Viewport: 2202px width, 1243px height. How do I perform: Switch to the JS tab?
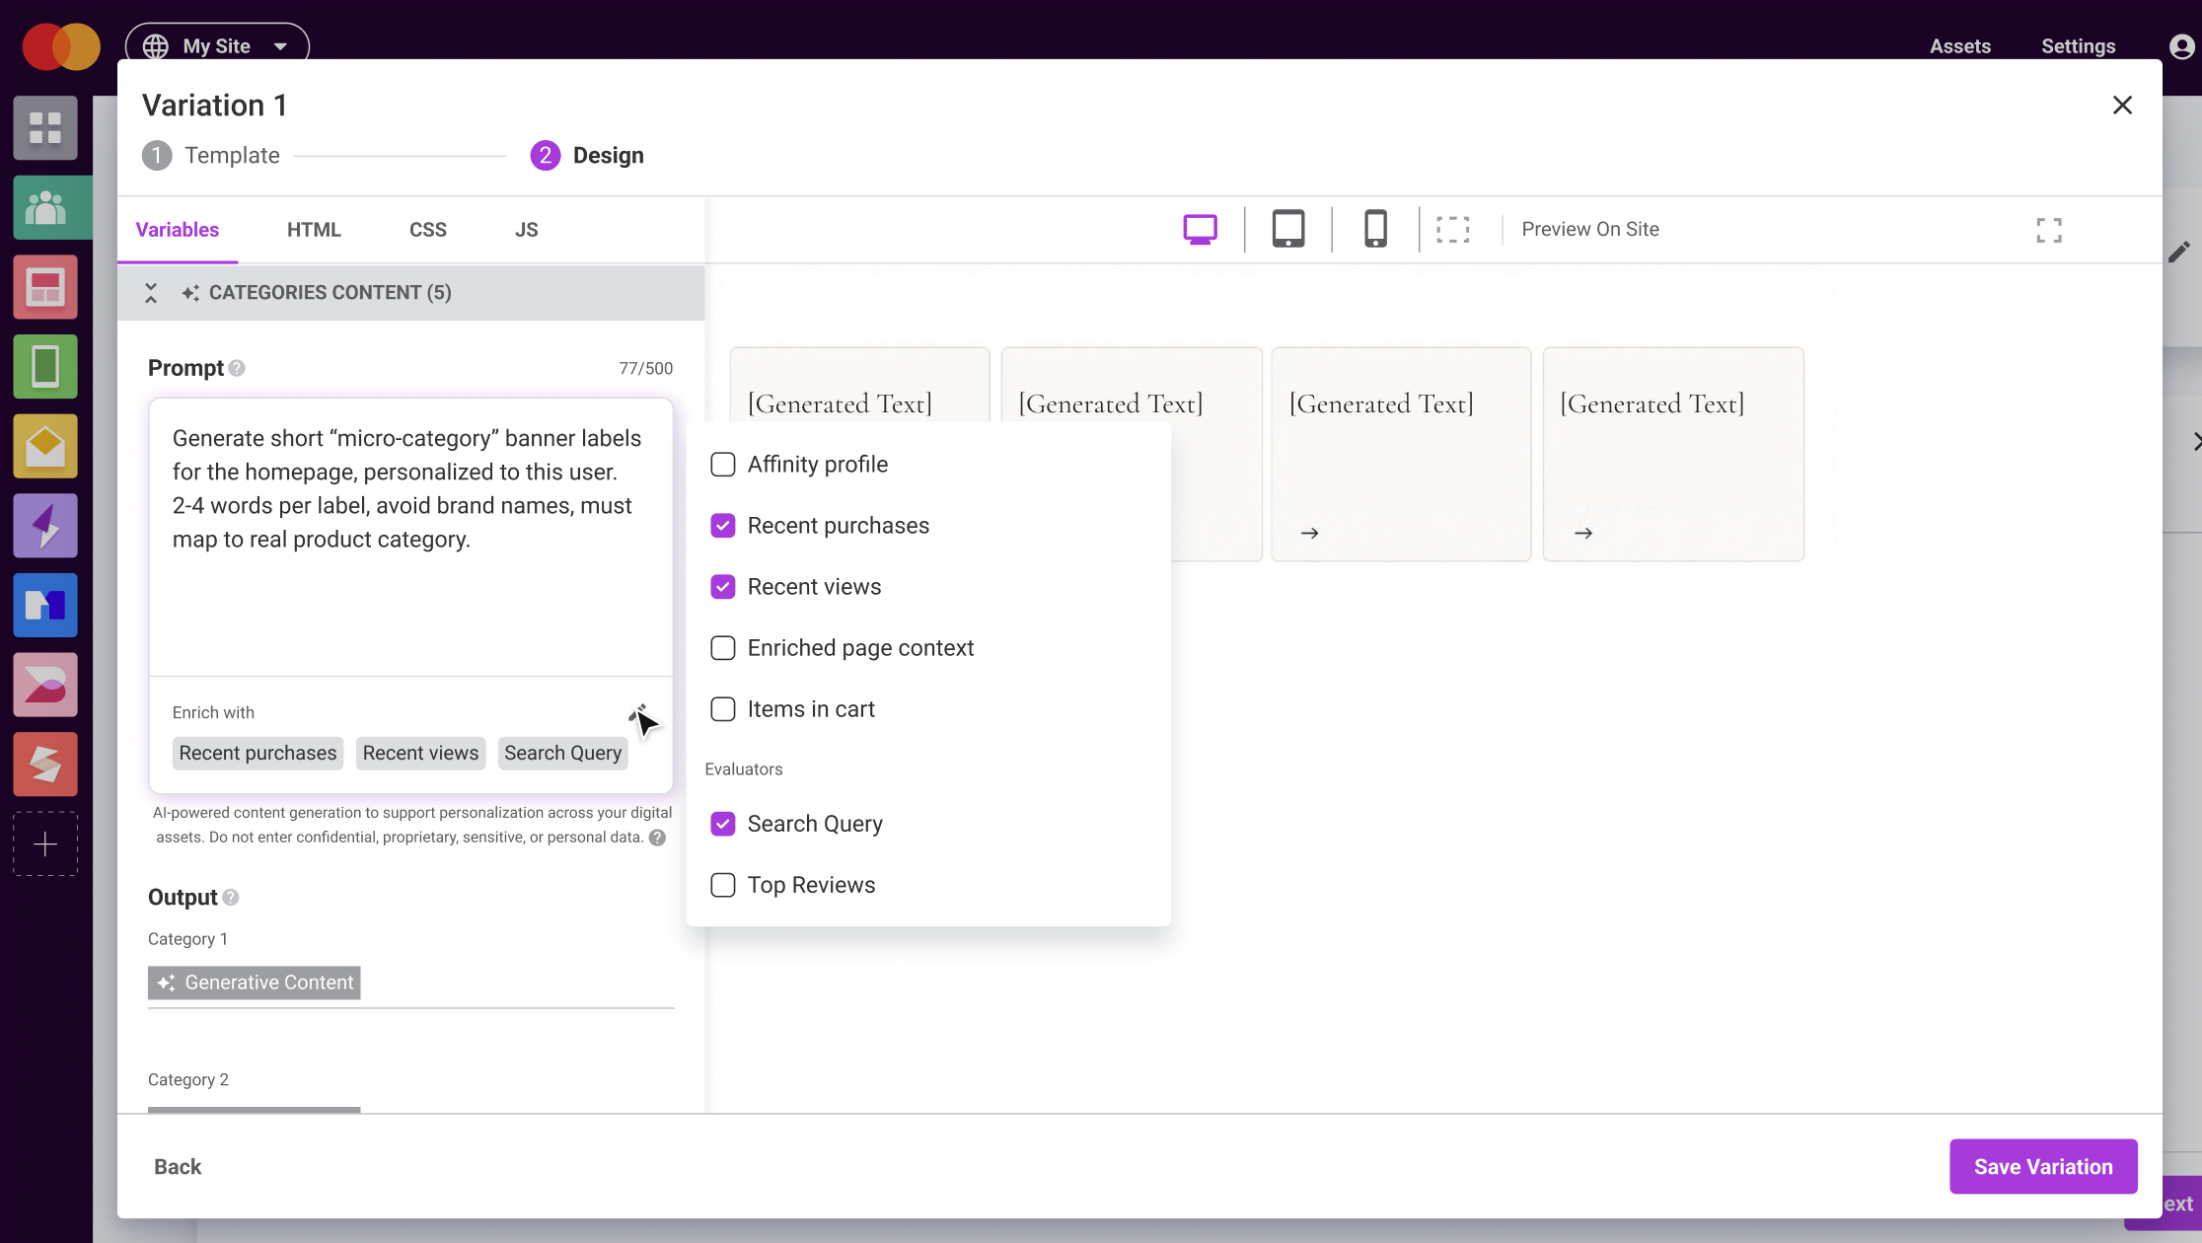(526, 230)
